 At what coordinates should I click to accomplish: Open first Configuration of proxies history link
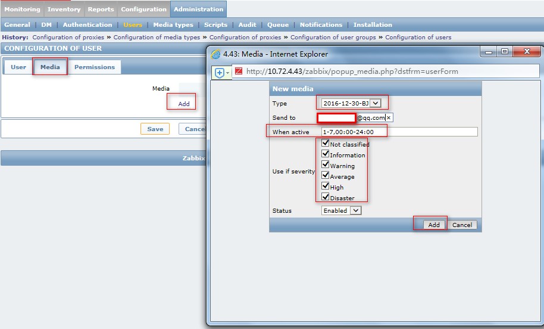pos(68,37)
